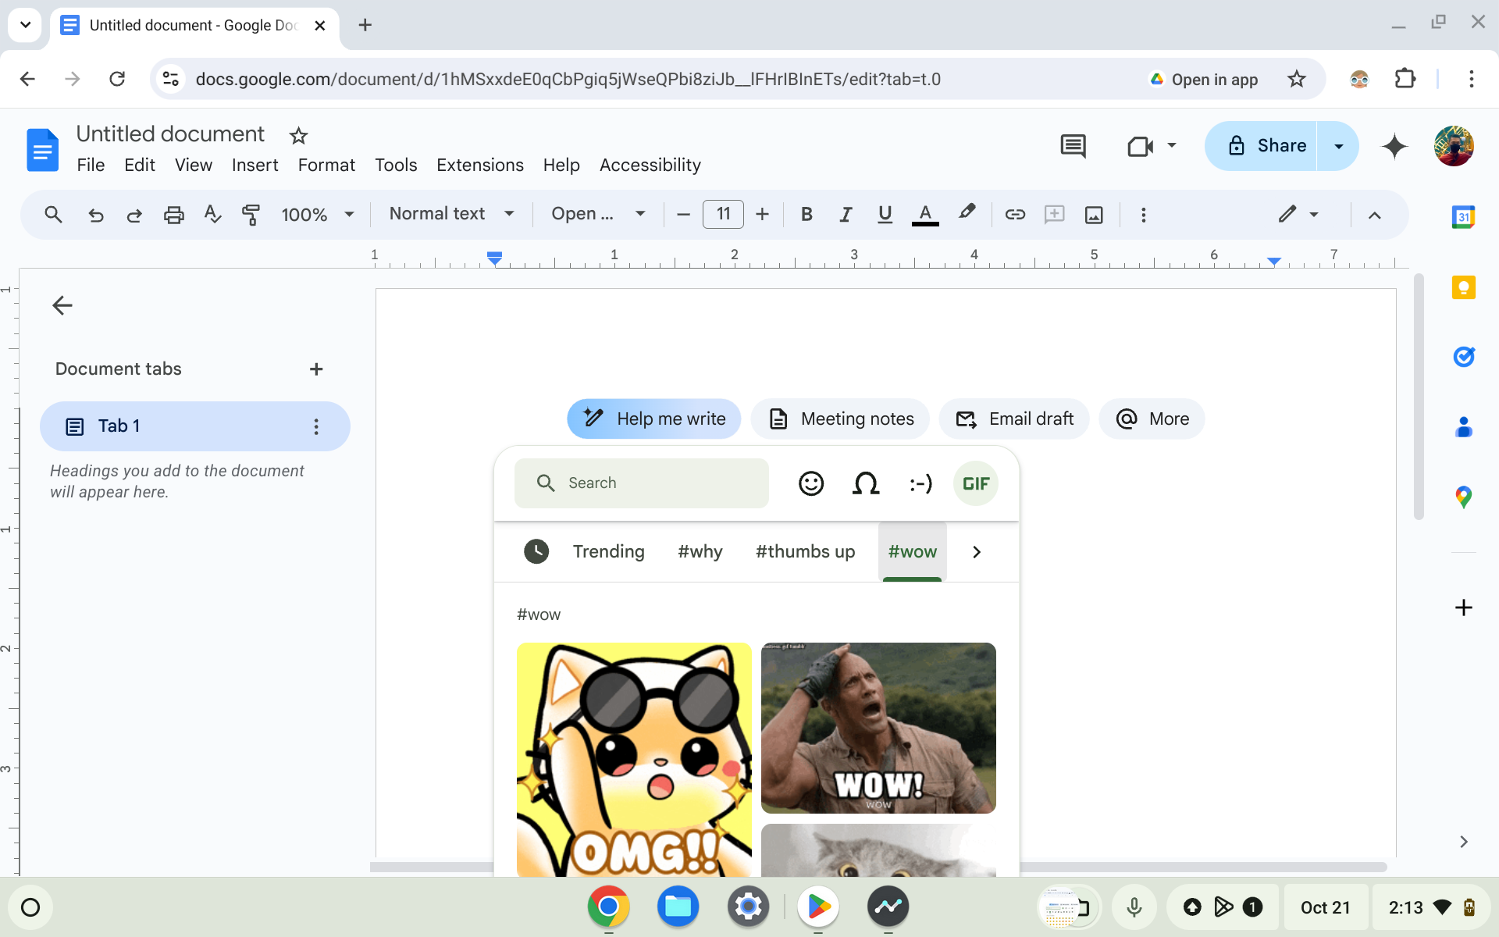Click the Underline formatting icon
Screen dimensions: 1499x937
tap(884, 214)
